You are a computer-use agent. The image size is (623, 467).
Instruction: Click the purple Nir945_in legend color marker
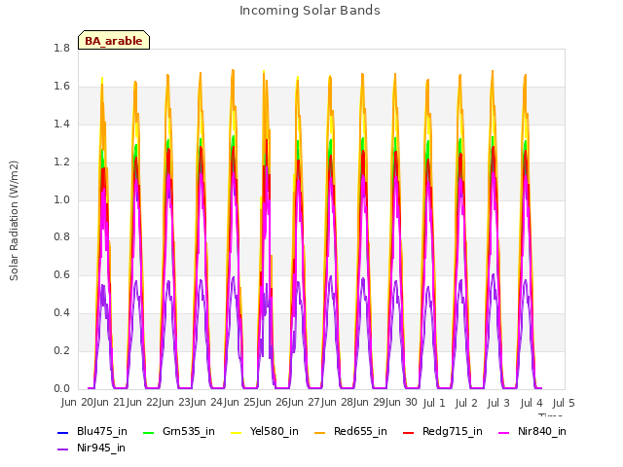pyautogui.click(x=63, y=449)
